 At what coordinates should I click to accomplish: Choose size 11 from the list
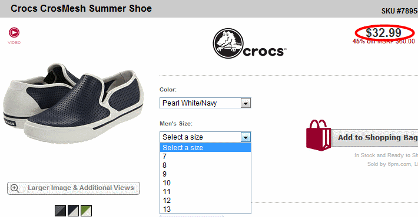[205, 192]
